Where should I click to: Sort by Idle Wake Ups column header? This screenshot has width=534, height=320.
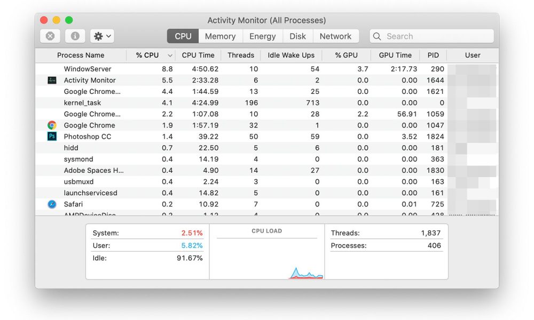coord(291,55)
